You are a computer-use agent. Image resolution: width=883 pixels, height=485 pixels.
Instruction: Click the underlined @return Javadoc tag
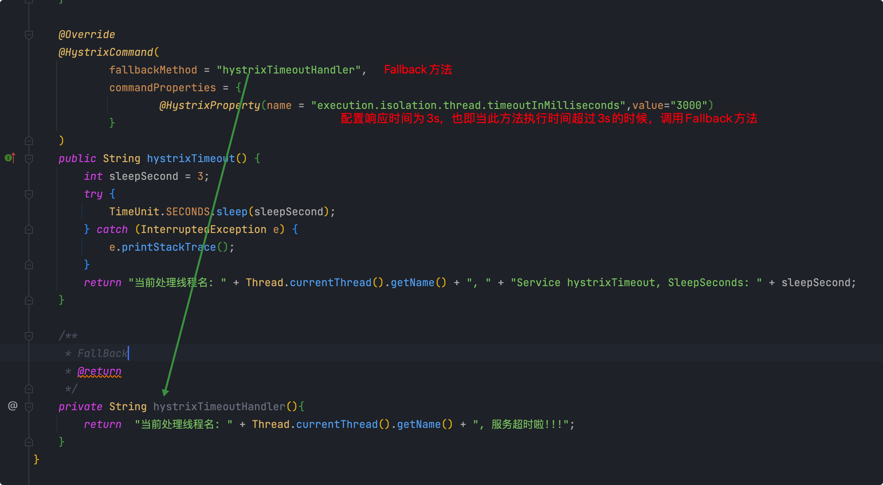coord(99,371)
